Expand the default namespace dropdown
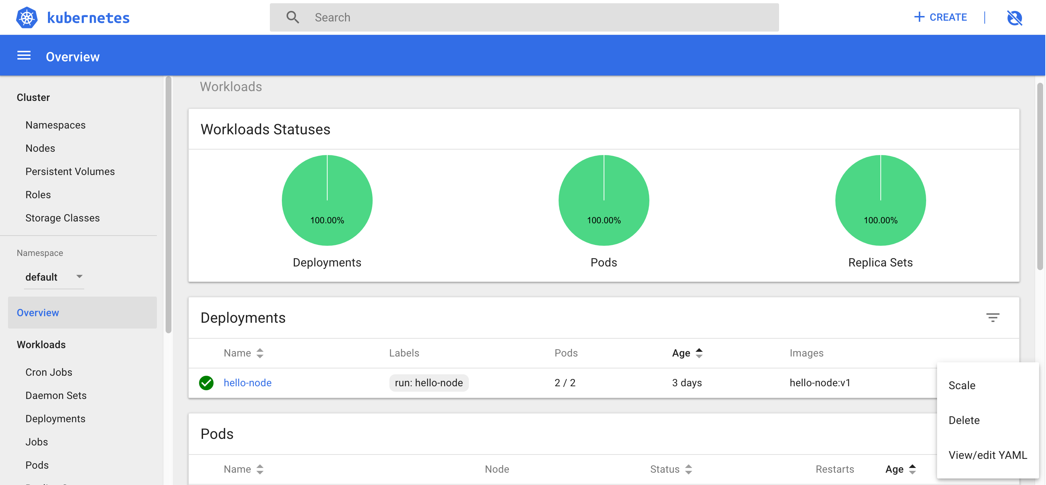The image size is (1046, 485). click(79, 277)
